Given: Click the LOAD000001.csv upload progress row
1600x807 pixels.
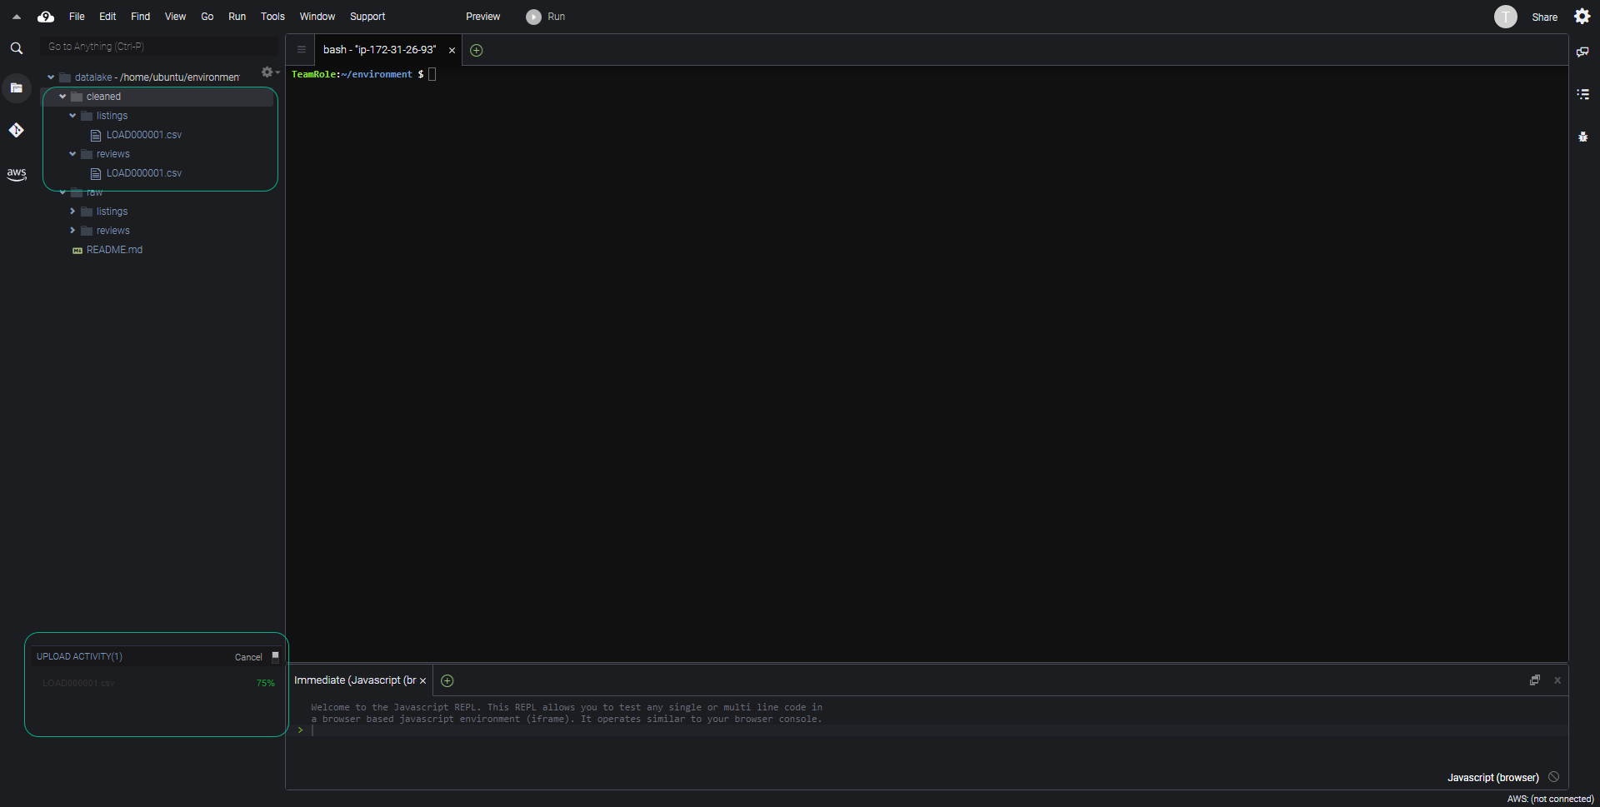Looking at the screenshot, I should (157, 683).
